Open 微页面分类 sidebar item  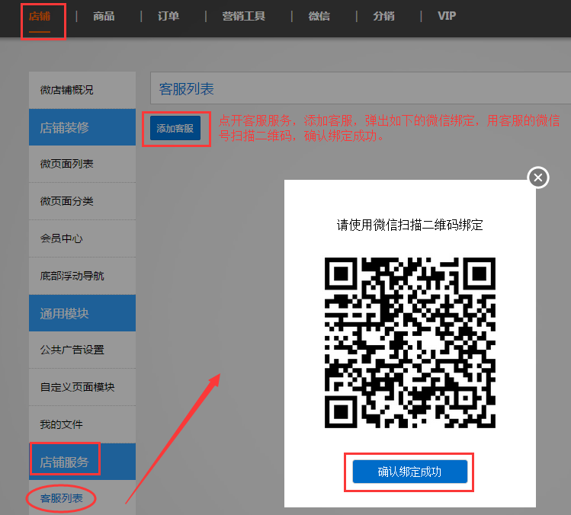[82, 201]
